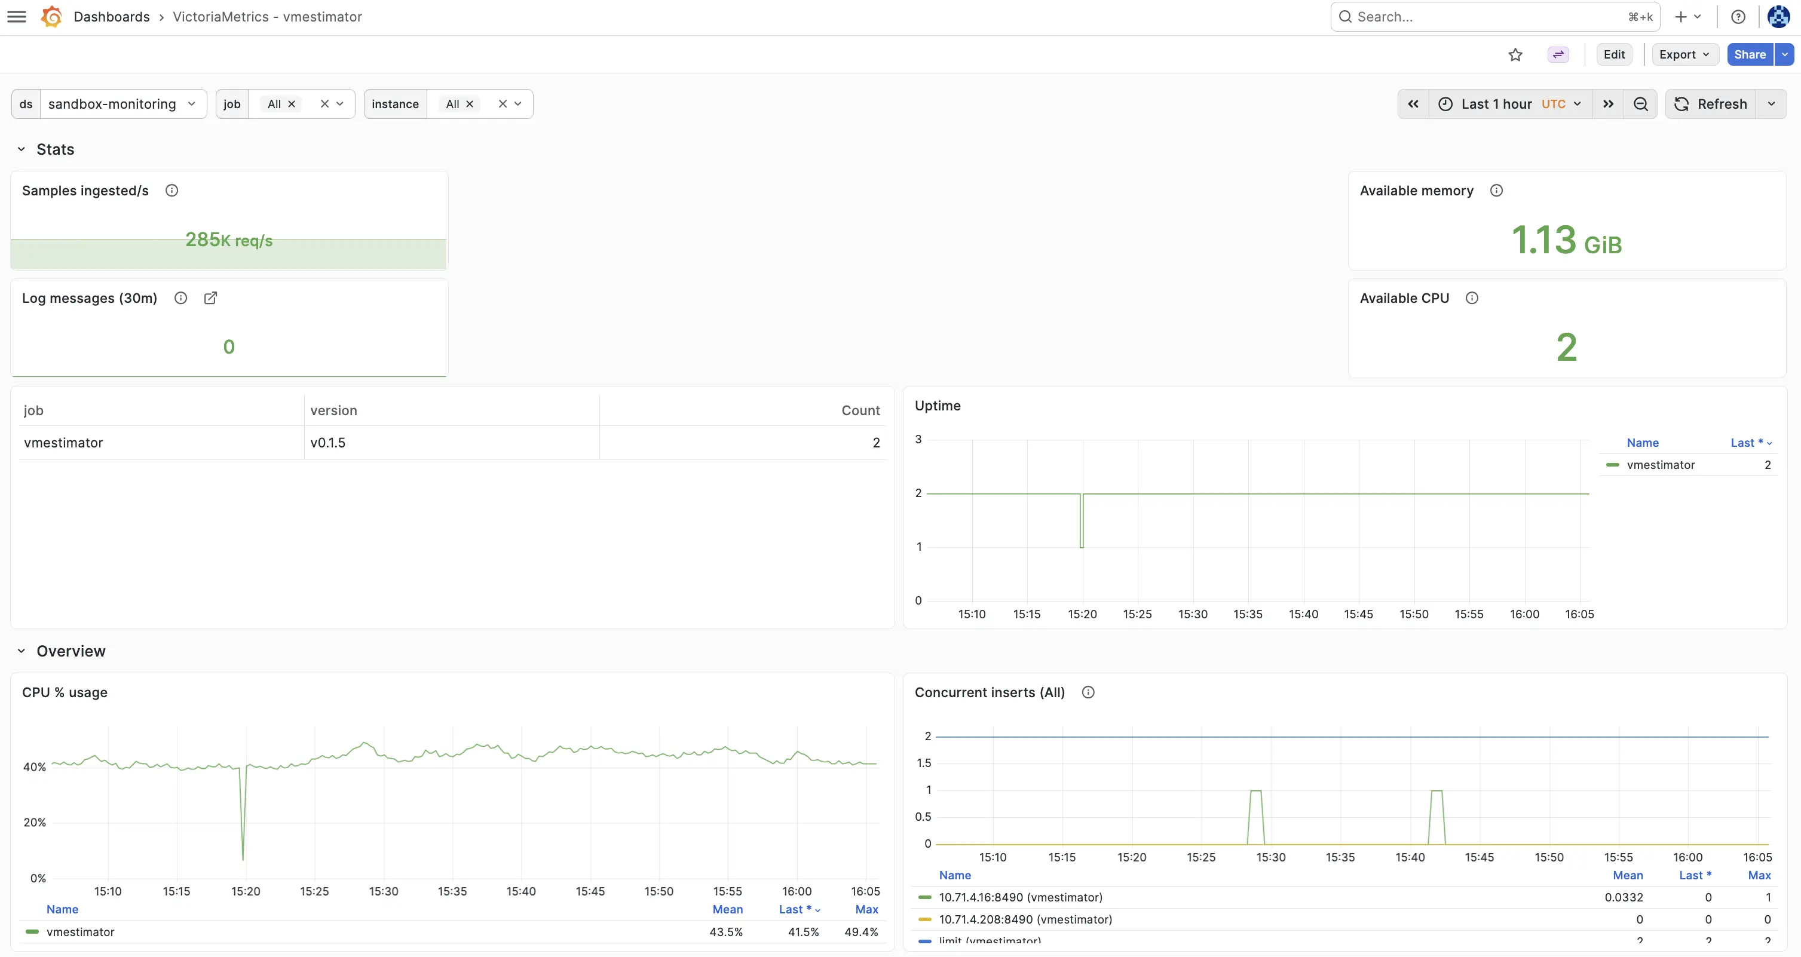This screenshot has height=957, width=1801.
Task: Toggle vmestimator series in Uptime legend
Action: (1661, 465)
